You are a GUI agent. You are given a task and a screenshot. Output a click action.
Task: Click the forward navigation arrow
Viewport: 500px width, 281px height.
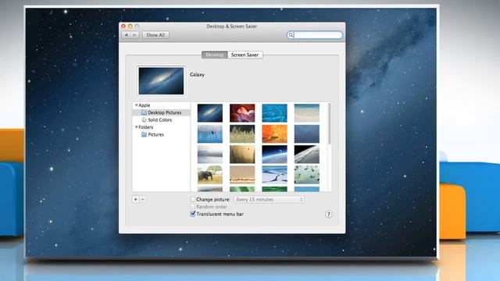(x=135, y=35)
